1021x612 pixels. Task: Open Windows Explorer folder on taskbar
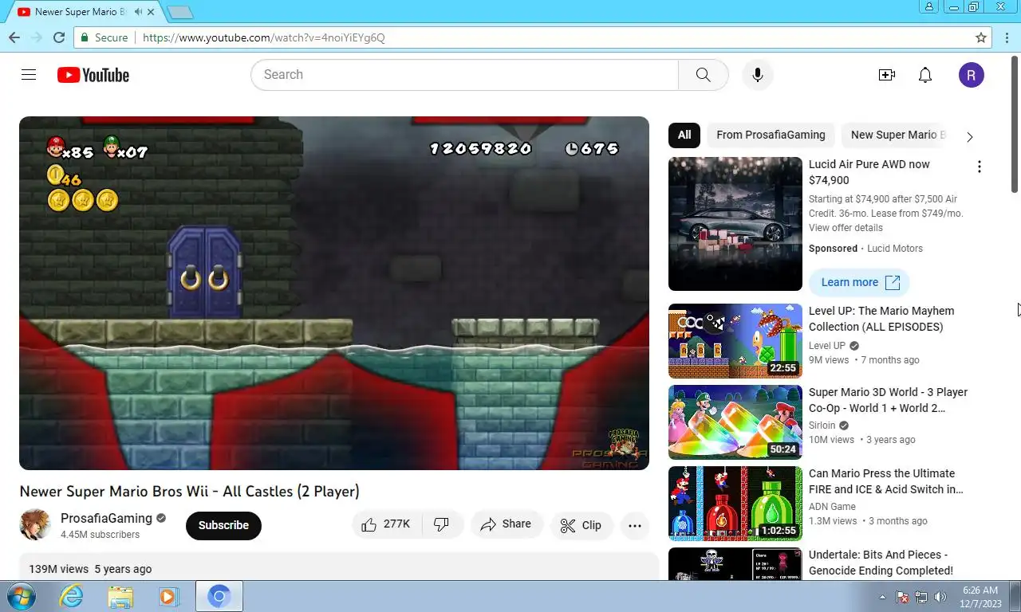(x=120, y=596)
